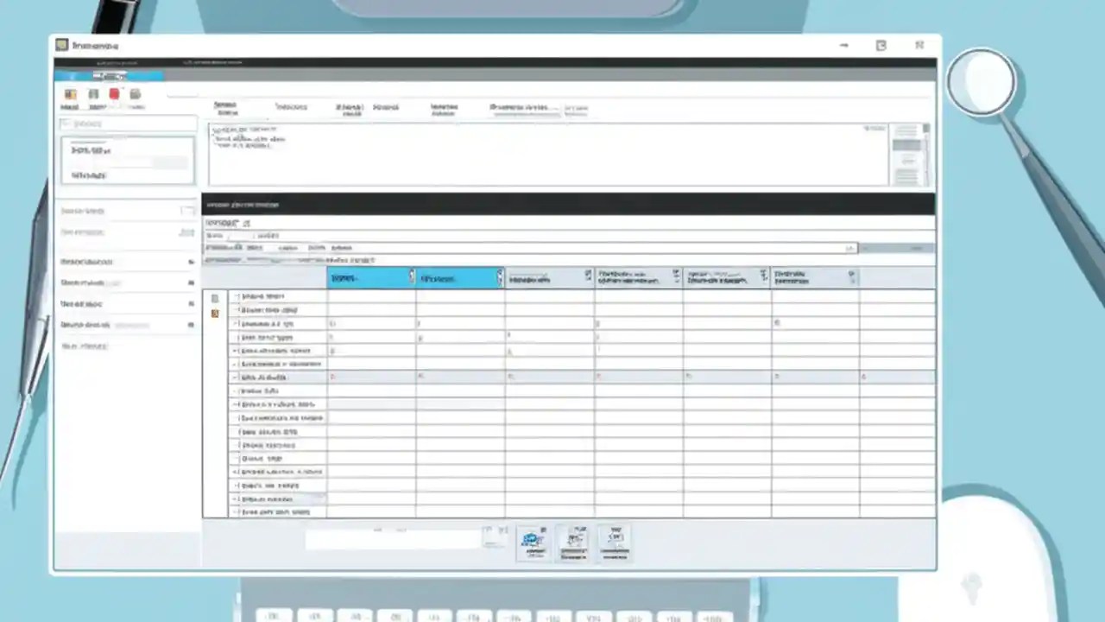
Task: Select the middle document stamp icon at the bottom
Action: (x=574, y=540)
